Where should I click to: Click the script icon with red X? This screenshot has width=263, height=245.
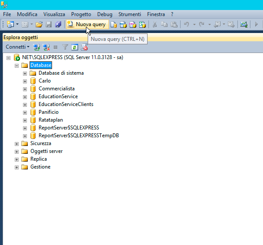point(84,47)
